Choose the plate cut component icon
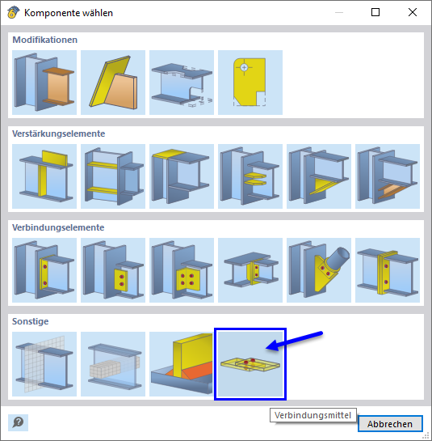 [x=113, y=83]
